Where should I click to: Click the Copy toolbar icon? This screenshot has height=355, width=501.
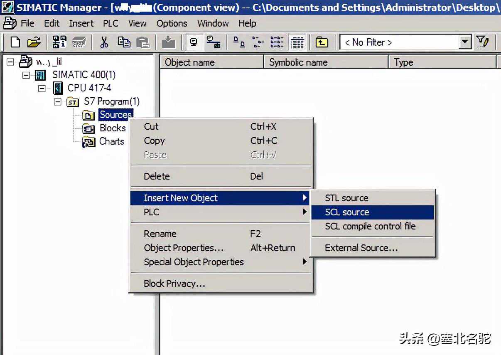[124, 42]
